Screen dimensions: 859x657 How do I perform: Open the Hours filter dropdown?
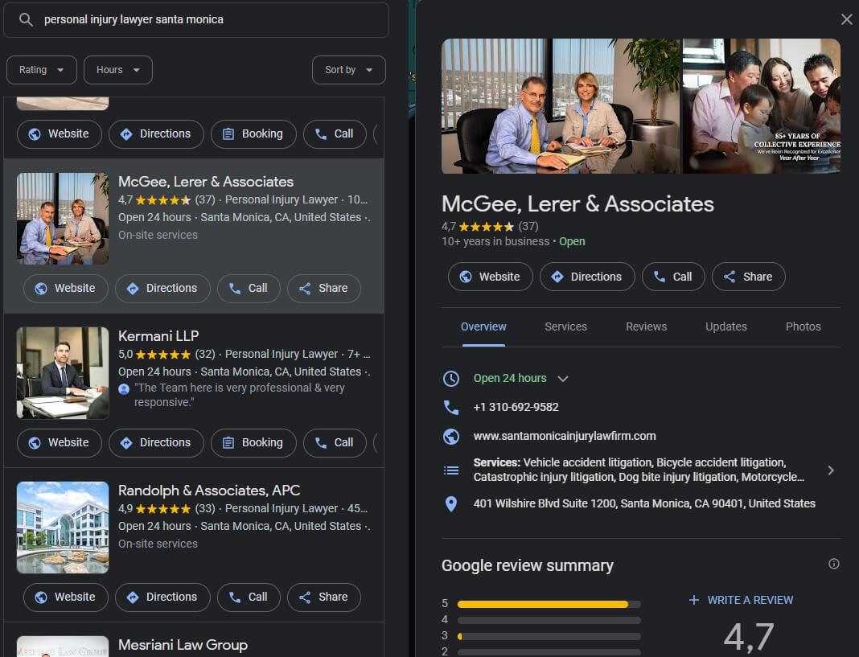(117, 70)
